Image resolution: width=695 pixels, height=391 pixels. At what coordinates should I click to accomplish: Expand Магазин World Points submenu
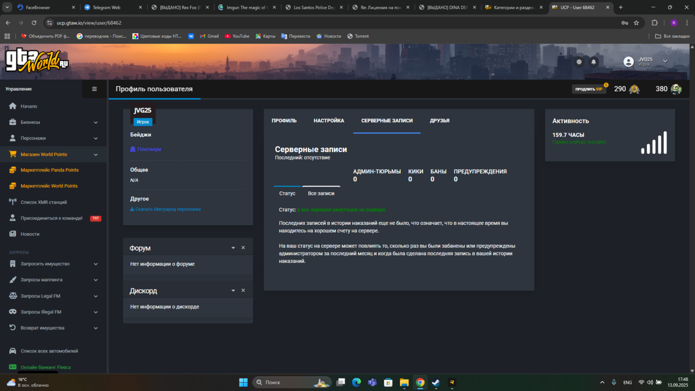96,155
